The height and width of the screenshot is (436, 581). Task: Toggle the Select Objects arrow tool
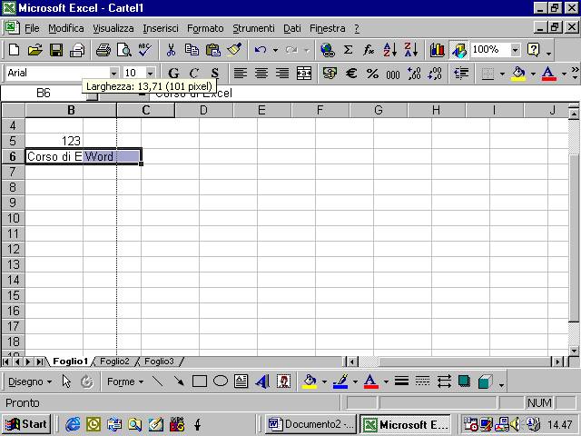pos(66,381)
